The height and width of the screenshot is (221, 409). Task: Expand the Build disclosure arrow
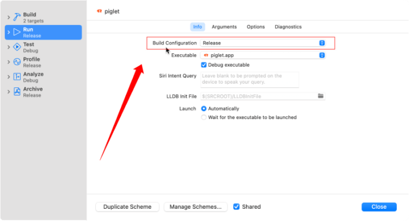coord(9,18)
